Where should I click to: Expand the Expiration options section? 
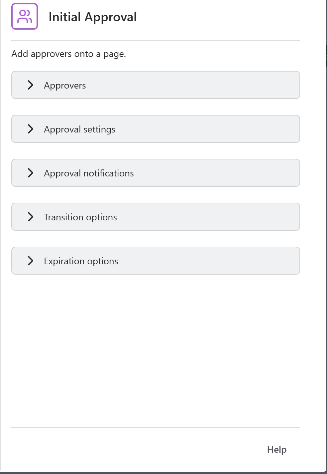point(155,261)
